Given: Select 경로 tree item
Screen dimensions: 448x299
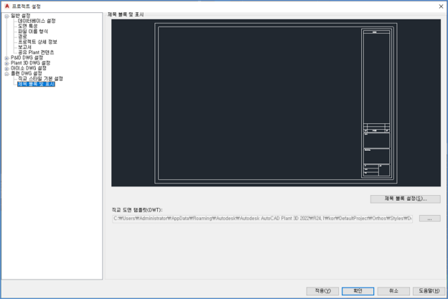Looking at the screenshot, I should click(22, 37).
